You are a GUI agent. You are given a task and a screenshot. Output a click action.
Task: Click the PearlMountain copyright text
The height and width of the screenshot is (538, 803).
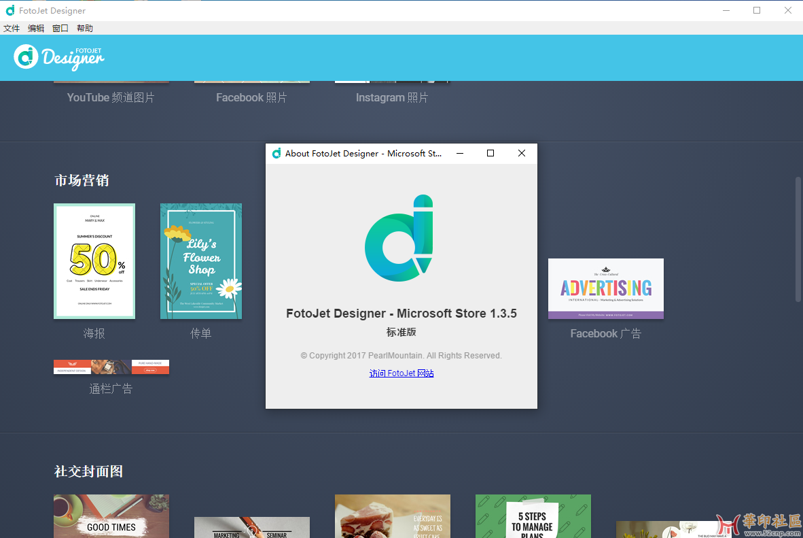[x=401, y=356]
